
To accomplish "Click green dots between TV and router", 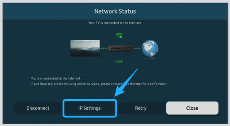I will (x=104, y=48).
